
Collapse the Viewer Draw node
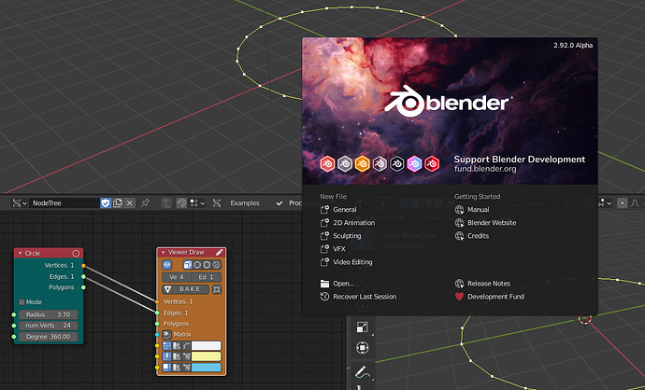pos(163,253)
